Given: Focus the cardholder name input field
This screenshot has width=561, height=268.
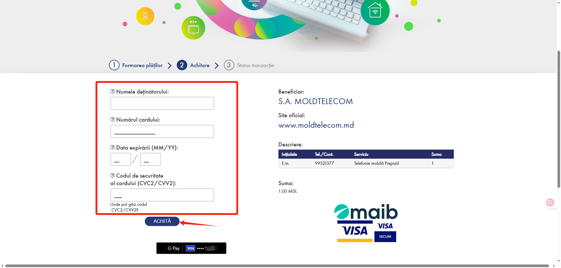Looking at the screenshot, I should (x=162, y=104).
